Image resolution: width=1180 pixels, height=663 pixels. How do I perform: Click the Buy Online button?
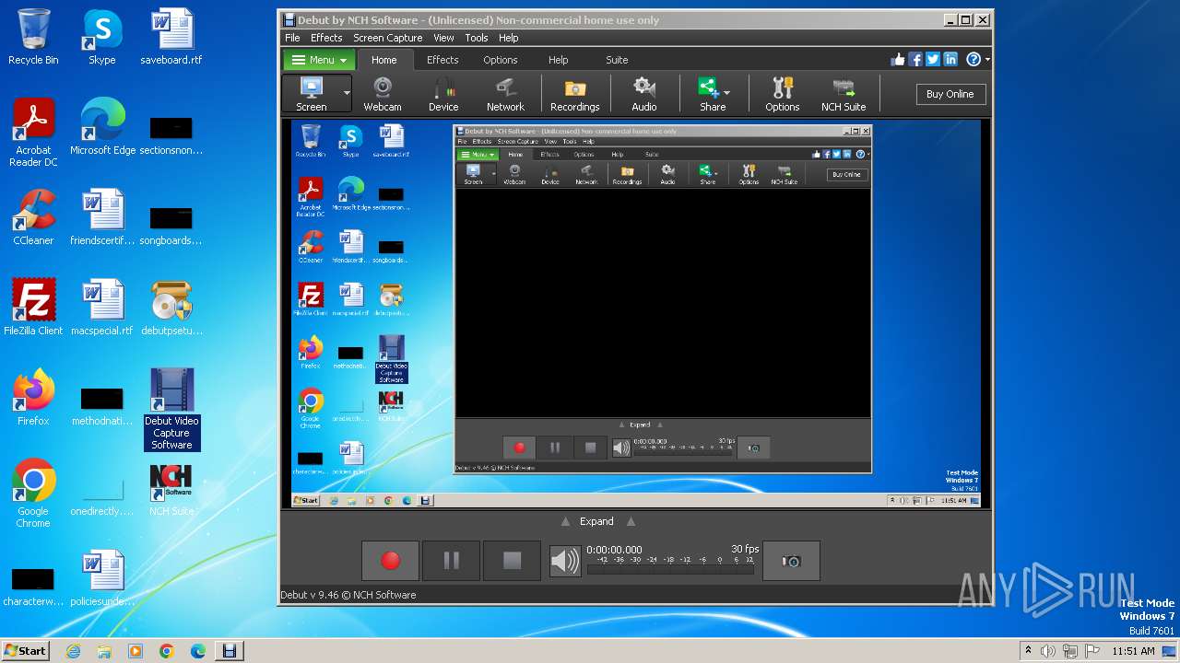click(950, 94)
